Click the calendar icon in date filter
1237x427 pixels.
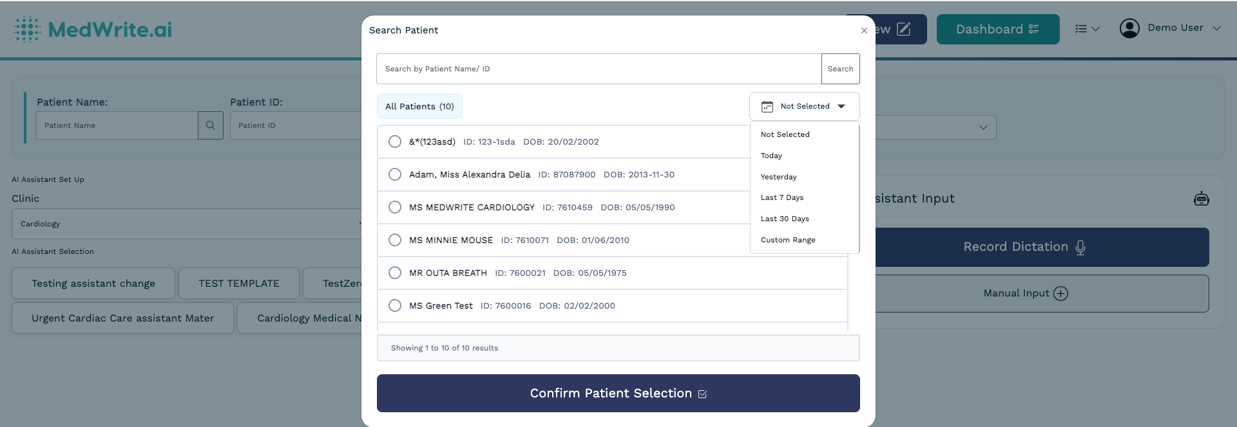767,107
